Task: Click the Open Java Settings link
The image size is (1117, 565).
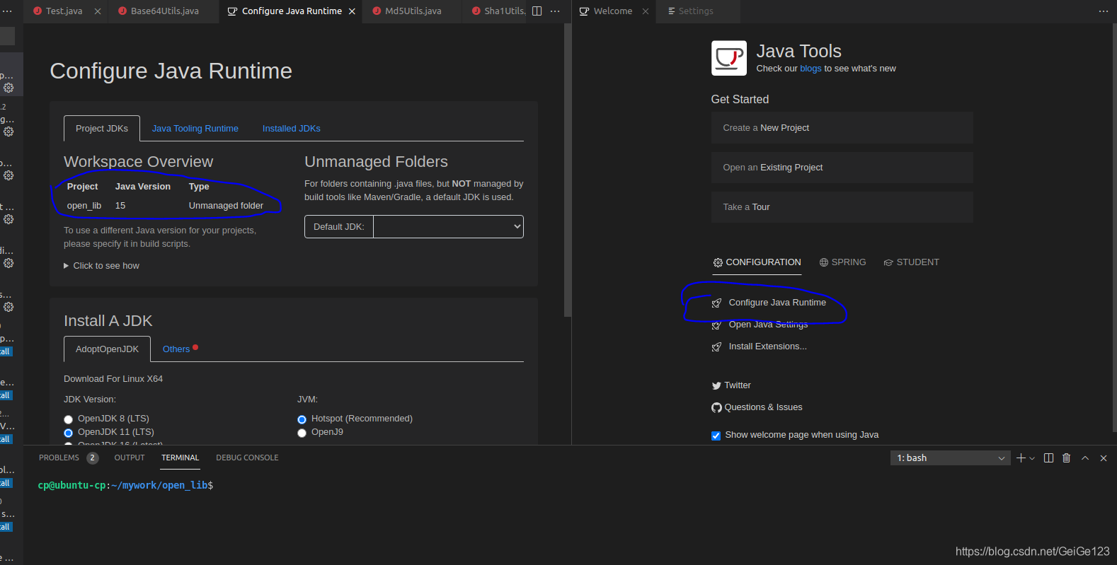Action: (768, 325)
